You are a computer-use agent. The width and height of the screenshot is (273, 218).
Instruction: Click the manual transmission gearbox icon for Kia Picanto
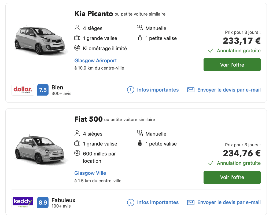tap(139, 27)
